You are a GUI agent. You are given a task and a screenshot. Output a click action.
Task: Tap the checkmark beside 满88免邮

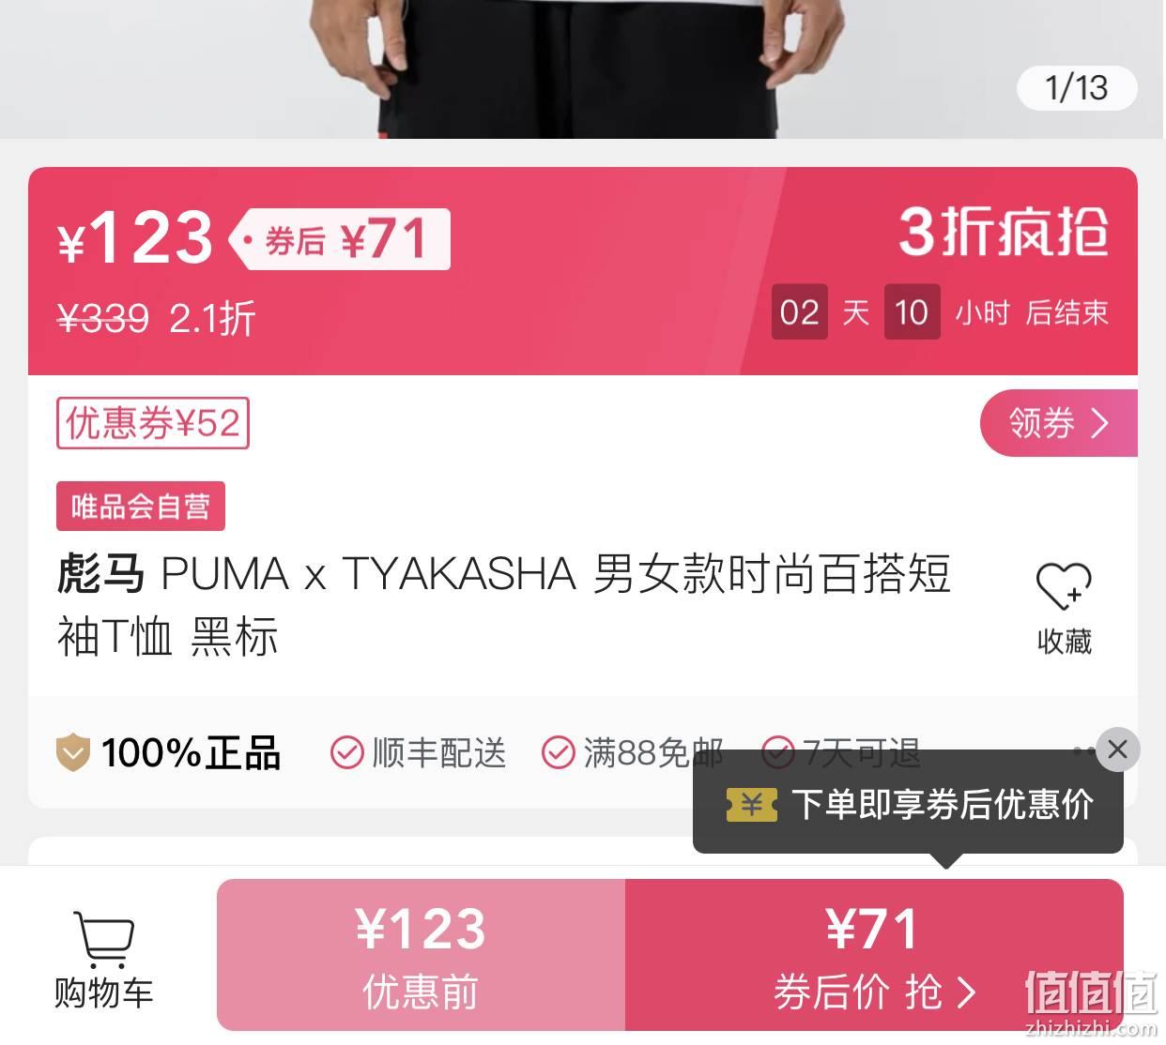pyautogui.click(x=559, y=753)
